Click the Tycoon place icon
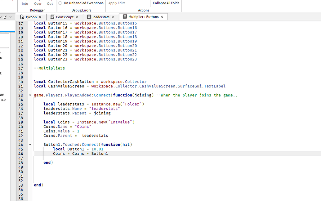Screen dimensions: 321x201 coord(22,17)
